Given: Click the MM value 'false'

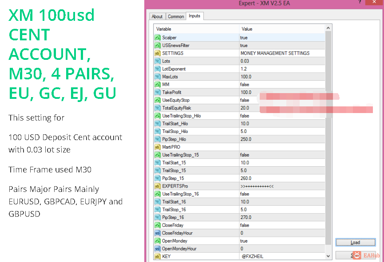Looking at the screenshot, I should click(x=245, y=85).
